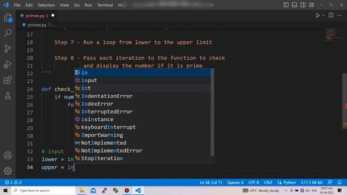Click Ln 34, Col 11 in status bar
This screenshot has height=195, width=347.
pos(211,183)
